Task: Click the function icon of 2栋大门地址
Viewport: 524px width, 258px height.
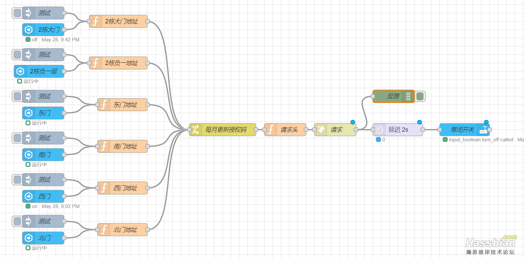Action: point(95,21)
